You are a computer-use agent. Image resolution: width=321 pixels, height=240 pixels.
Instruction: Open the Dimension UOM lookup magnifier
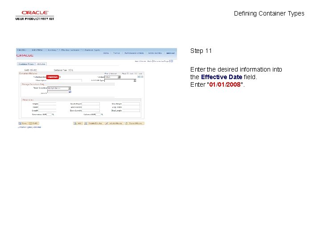(x=53, y=115)
